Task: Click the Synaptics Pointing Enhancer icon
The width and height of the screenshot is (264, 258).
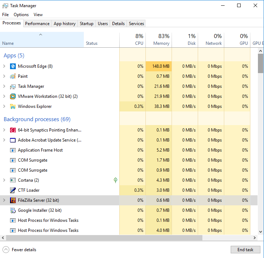Action: point(13,130)
